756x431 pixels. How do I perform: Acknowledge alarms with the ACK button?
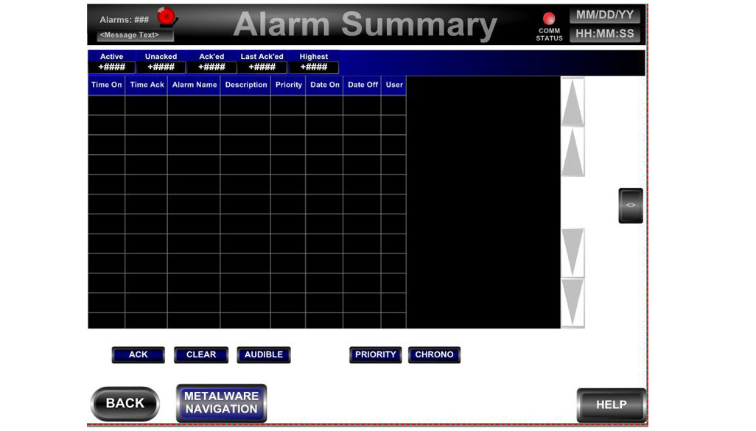click(x=139, y=355)
